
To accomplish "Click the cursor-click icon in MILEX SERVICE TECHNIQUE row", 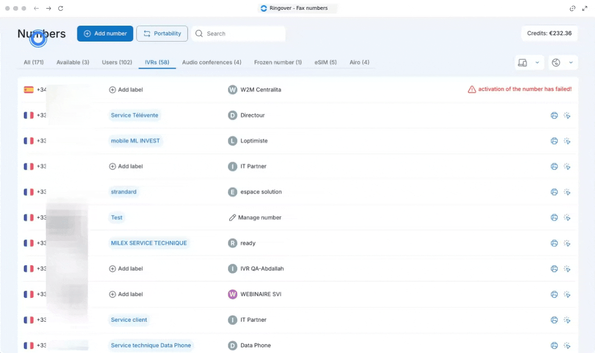I will click(567, 243).
